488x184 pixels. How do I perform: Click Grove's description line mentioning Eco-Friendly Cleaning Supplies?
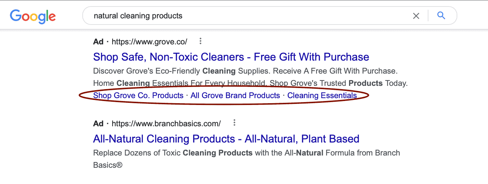245,71
